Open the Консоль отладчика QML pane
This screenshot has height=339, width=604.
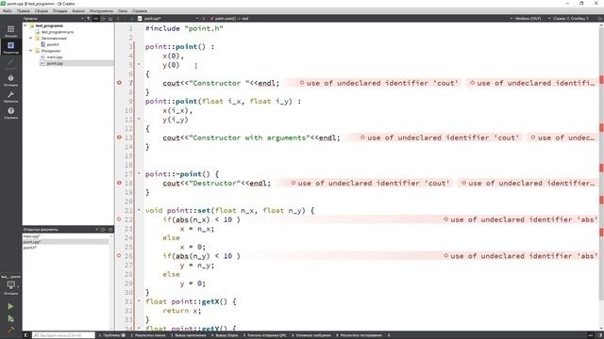click(x=264, y=335)
